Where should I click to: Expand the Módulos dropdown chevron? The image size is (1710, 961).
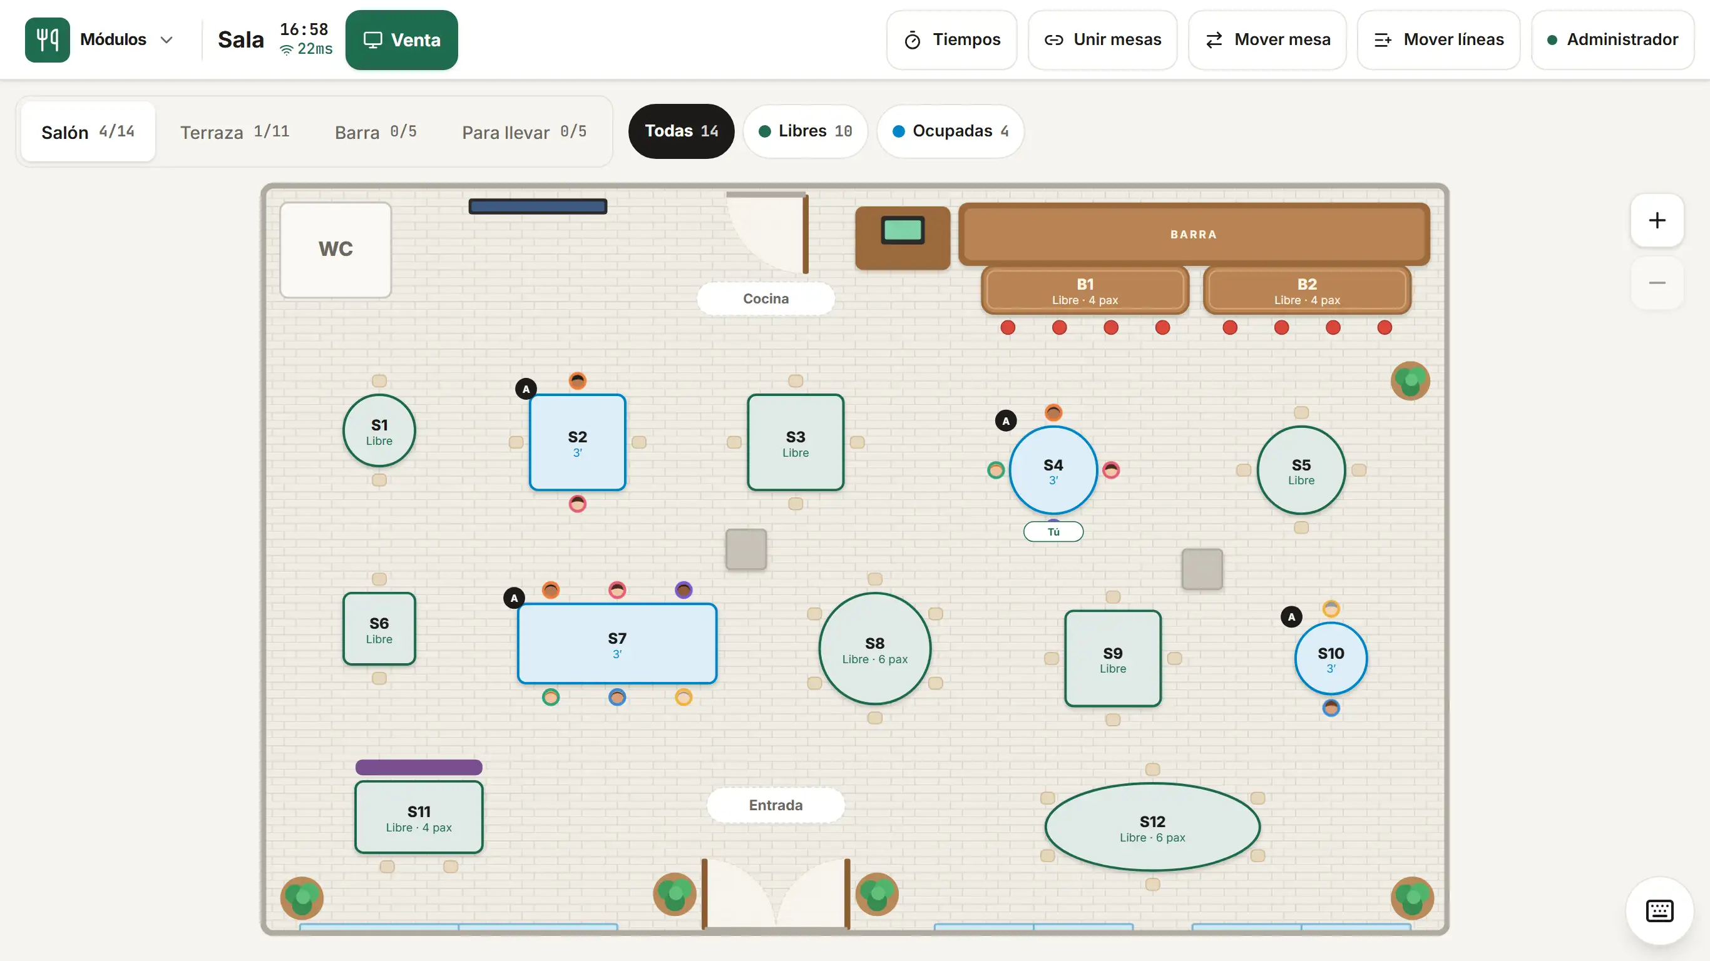tap(166, 40)
